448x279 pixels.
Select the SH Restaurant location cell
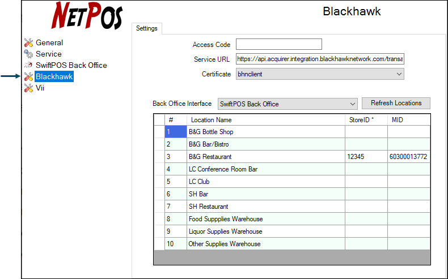coord(266,207)
